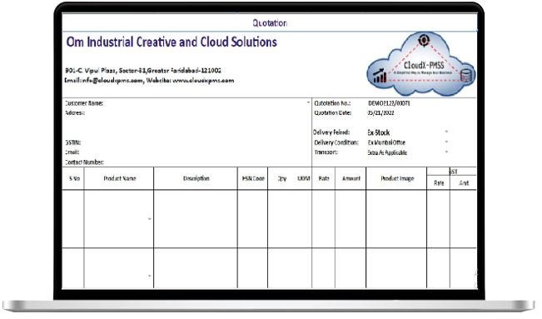Screen dimensions: 542x319
Task: Click the first row Description cell
Action: 196,219
